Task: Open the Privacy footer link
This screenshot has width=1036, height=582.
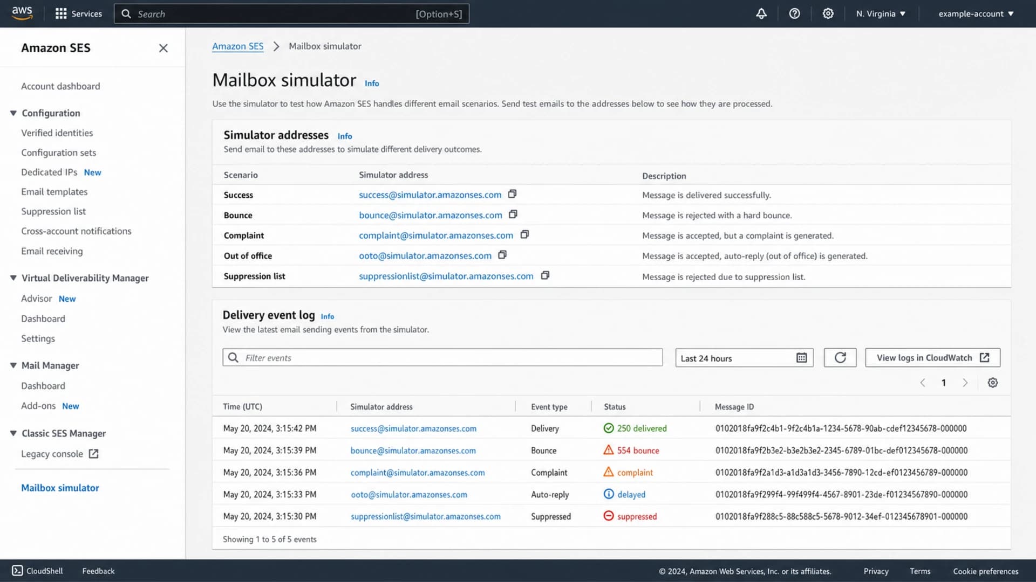Action: click(x=876, y=571)
